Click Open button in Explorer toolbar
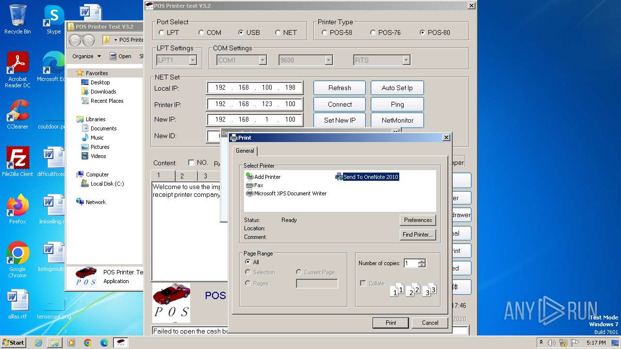 pos(120,56)
